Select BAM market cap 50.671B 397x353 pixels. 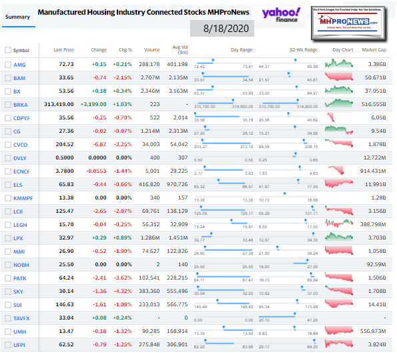pyautogui.click(x=375, y=78)
